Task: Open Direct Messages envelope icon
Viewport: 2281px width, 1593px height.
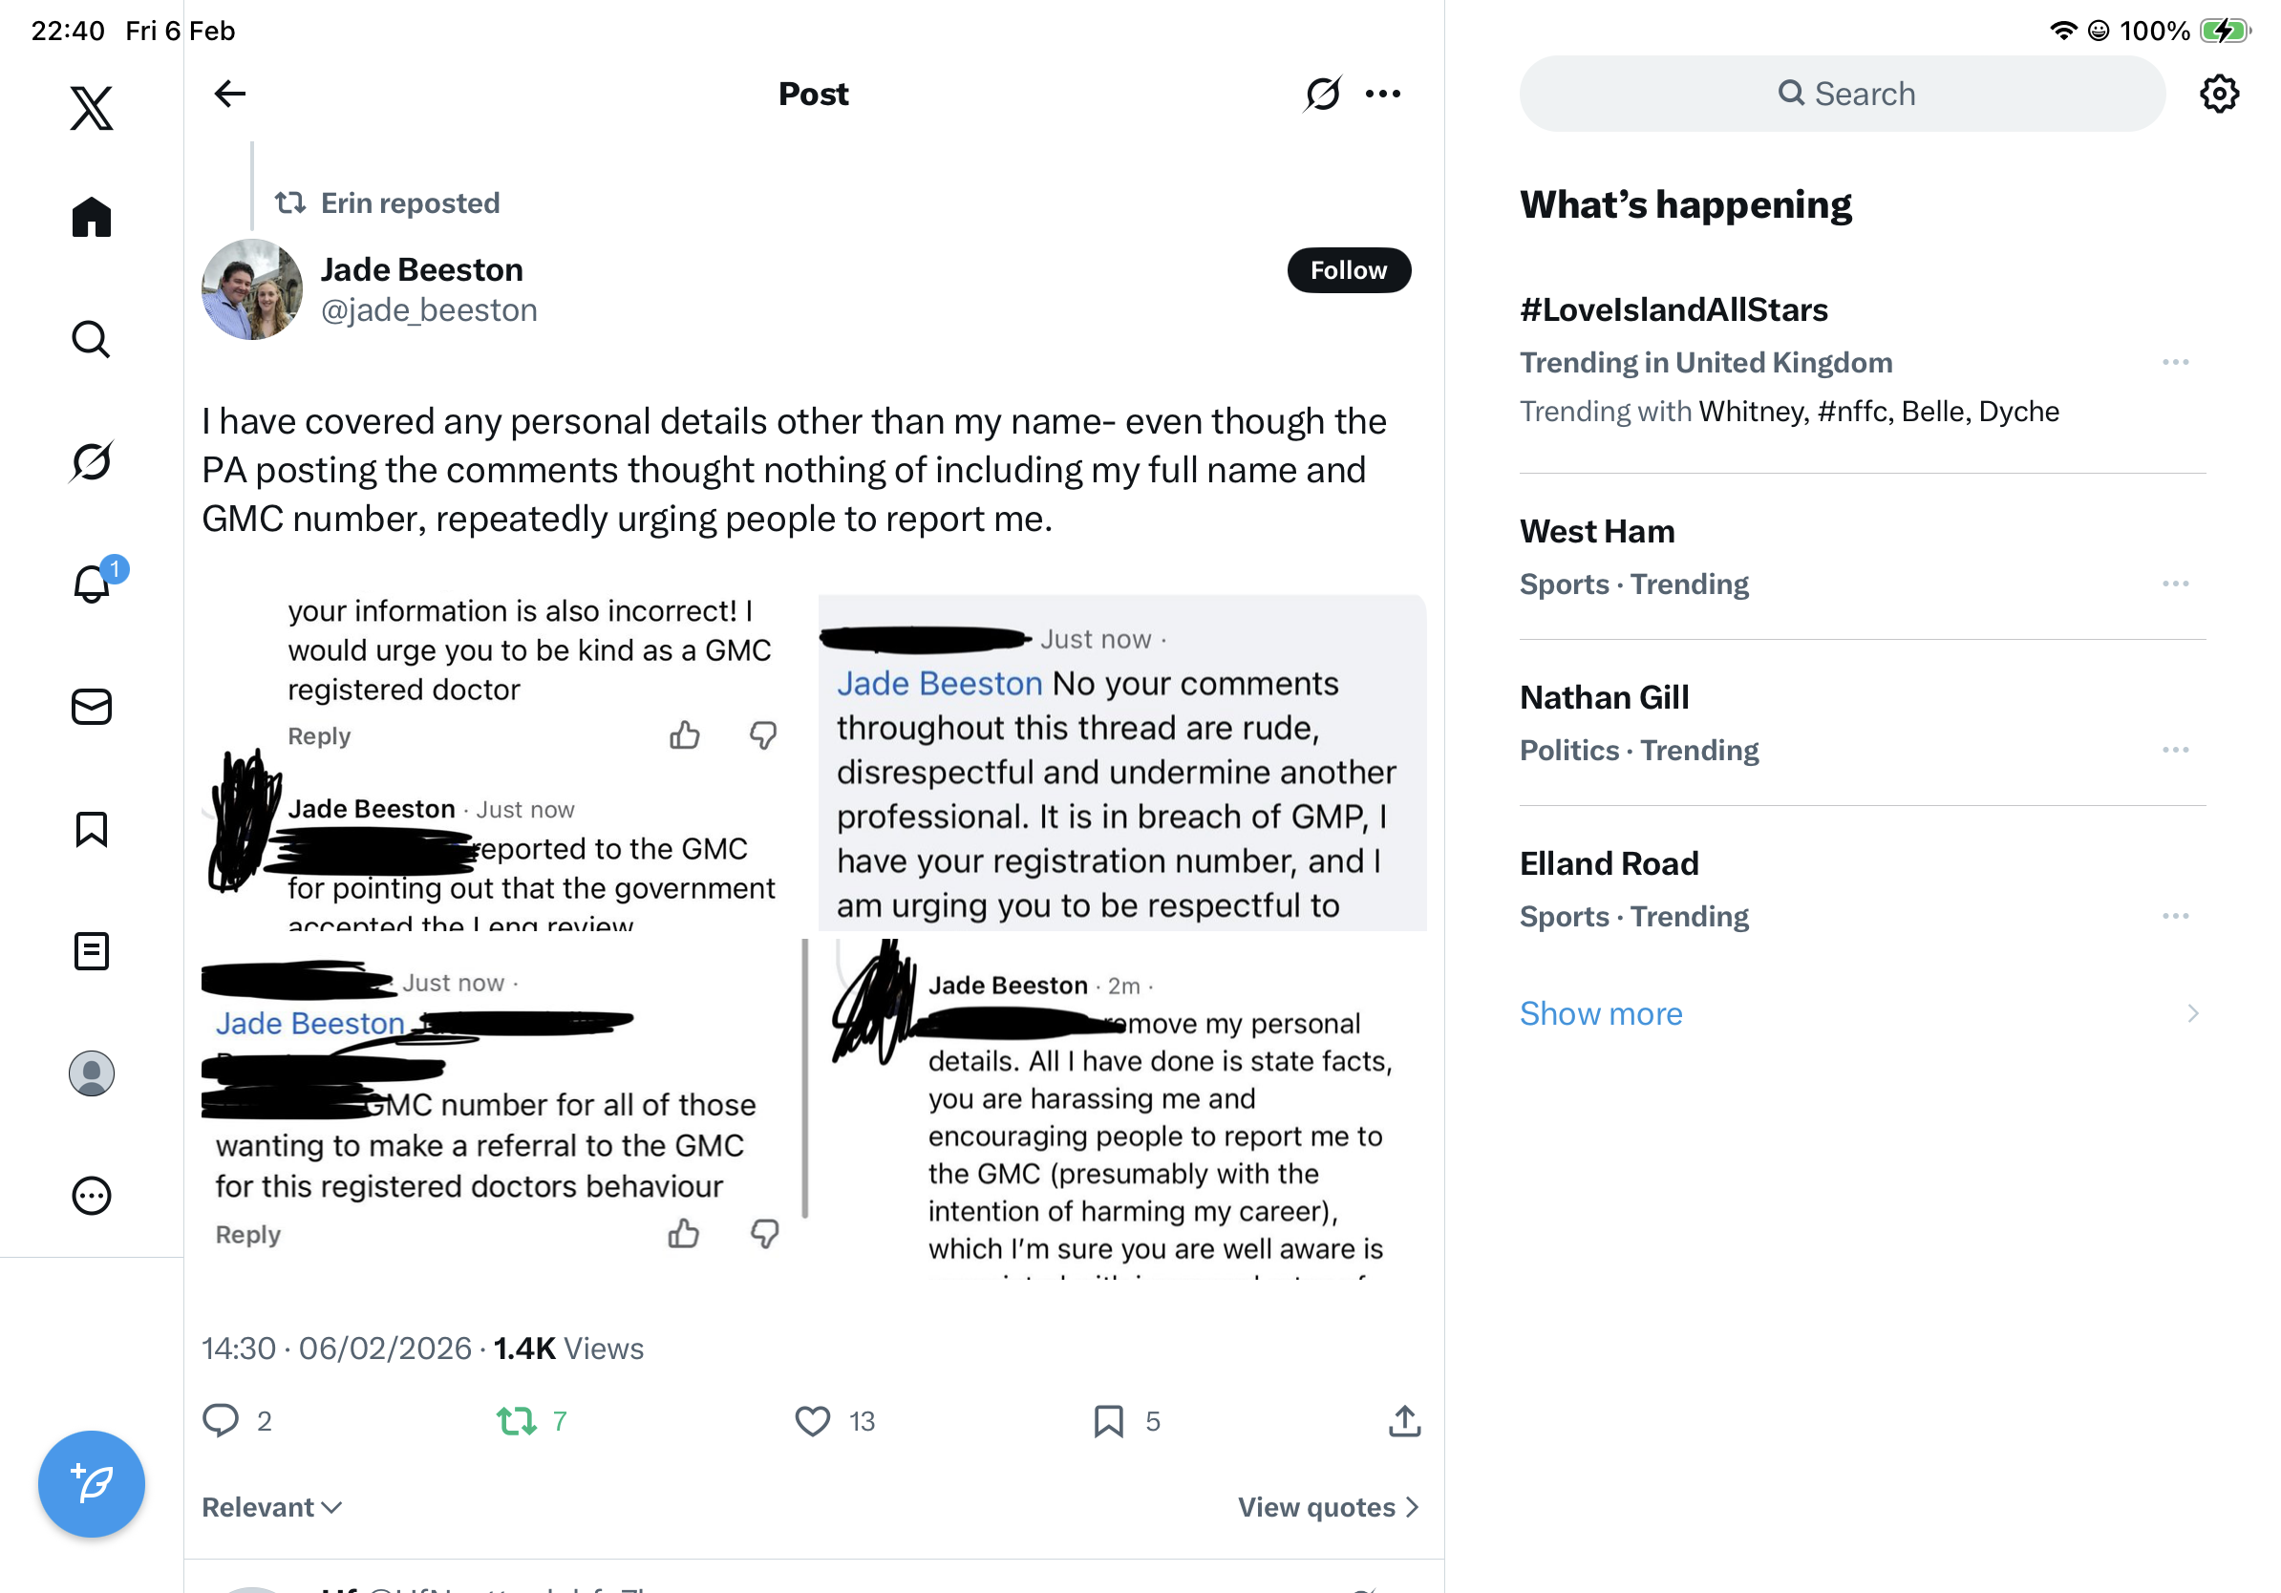Action: point(92,707)
